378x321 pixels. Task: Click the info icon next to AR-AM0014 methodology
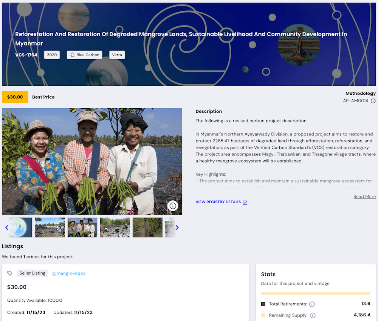tap(373, 101)
